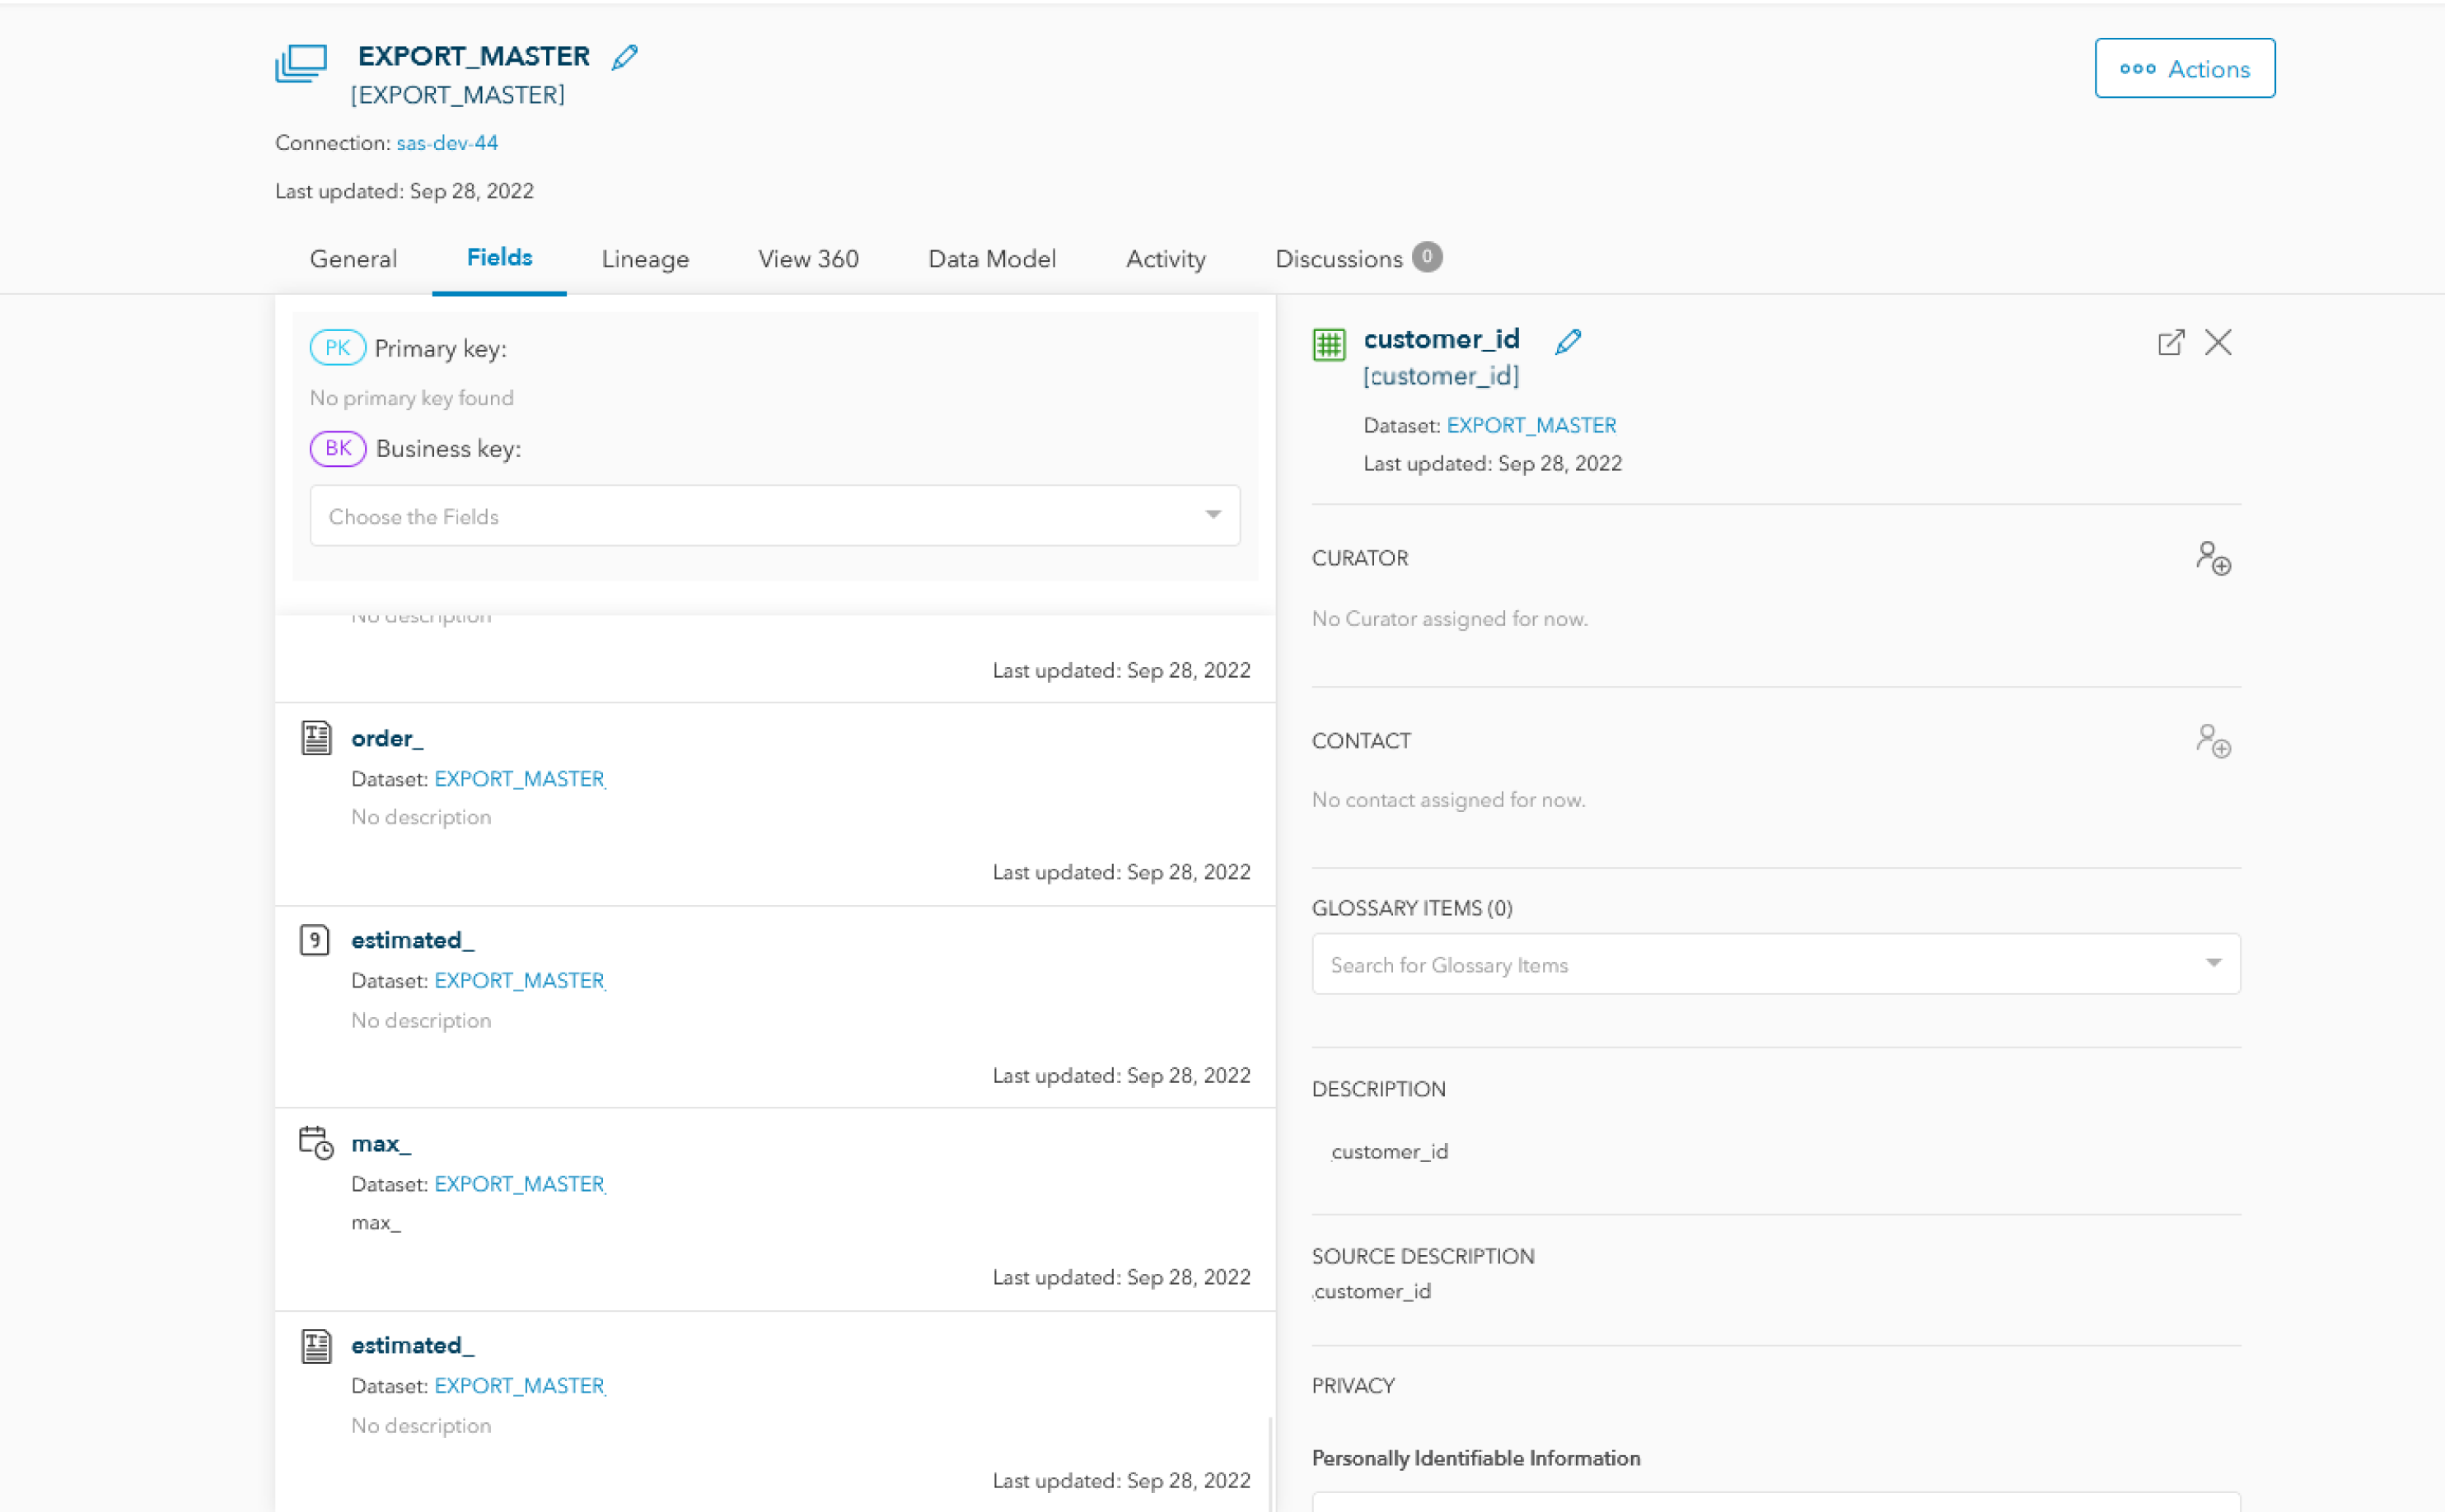Go to the Data Model tab
Viewport: 2445px width, 1512px height.
click(x=991, y=259)
